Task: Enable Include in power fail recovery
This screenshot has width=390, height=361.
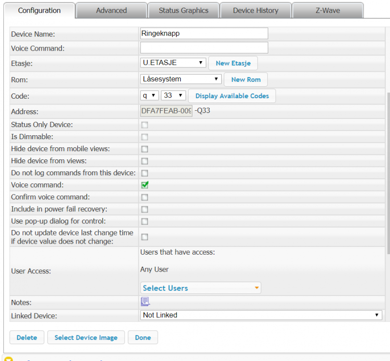Action: coord(144,209)
